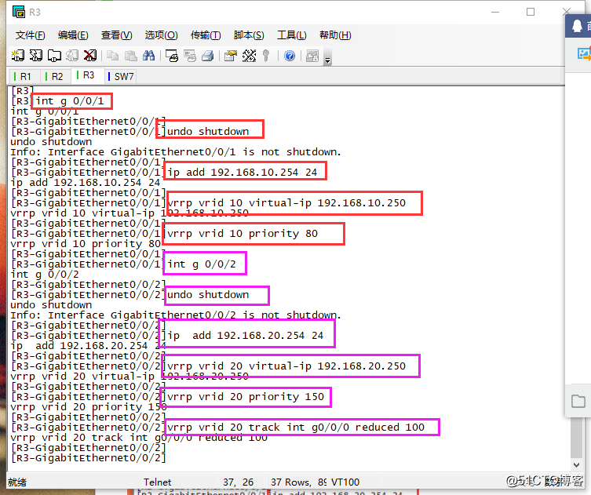Open the 工具(L) menu
Viewport: 591px width, 495px height.
click(x=292, y=35)
